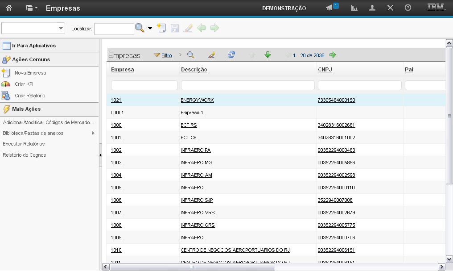Open the ENERGYWORK company record link
Viewport: 453px width, 271px height.
pyautogui.click(x=197, y=100)
